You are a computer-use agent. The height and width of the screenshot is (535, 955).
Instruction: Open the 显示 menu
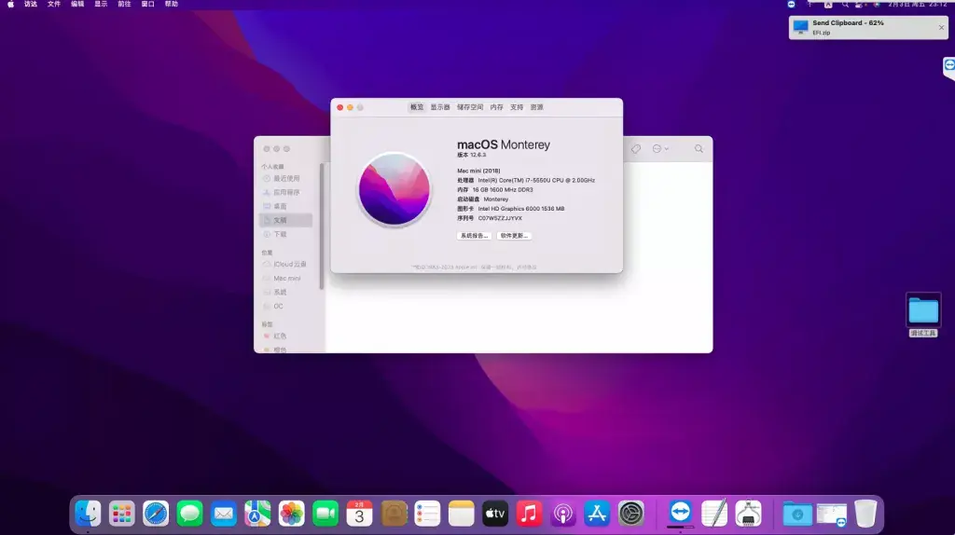(x=101, y=5)
